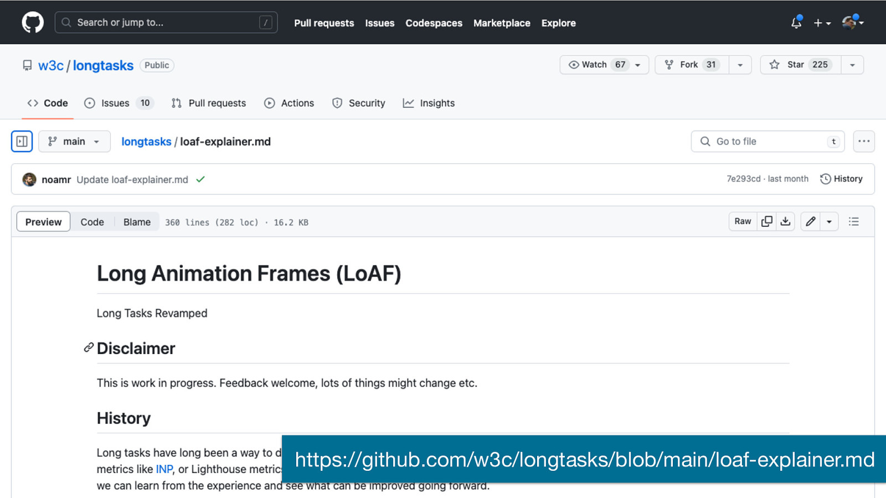Follow the INP link in History text
The height and width of the screenshot is (498, 886).
[x=164, y=469]
